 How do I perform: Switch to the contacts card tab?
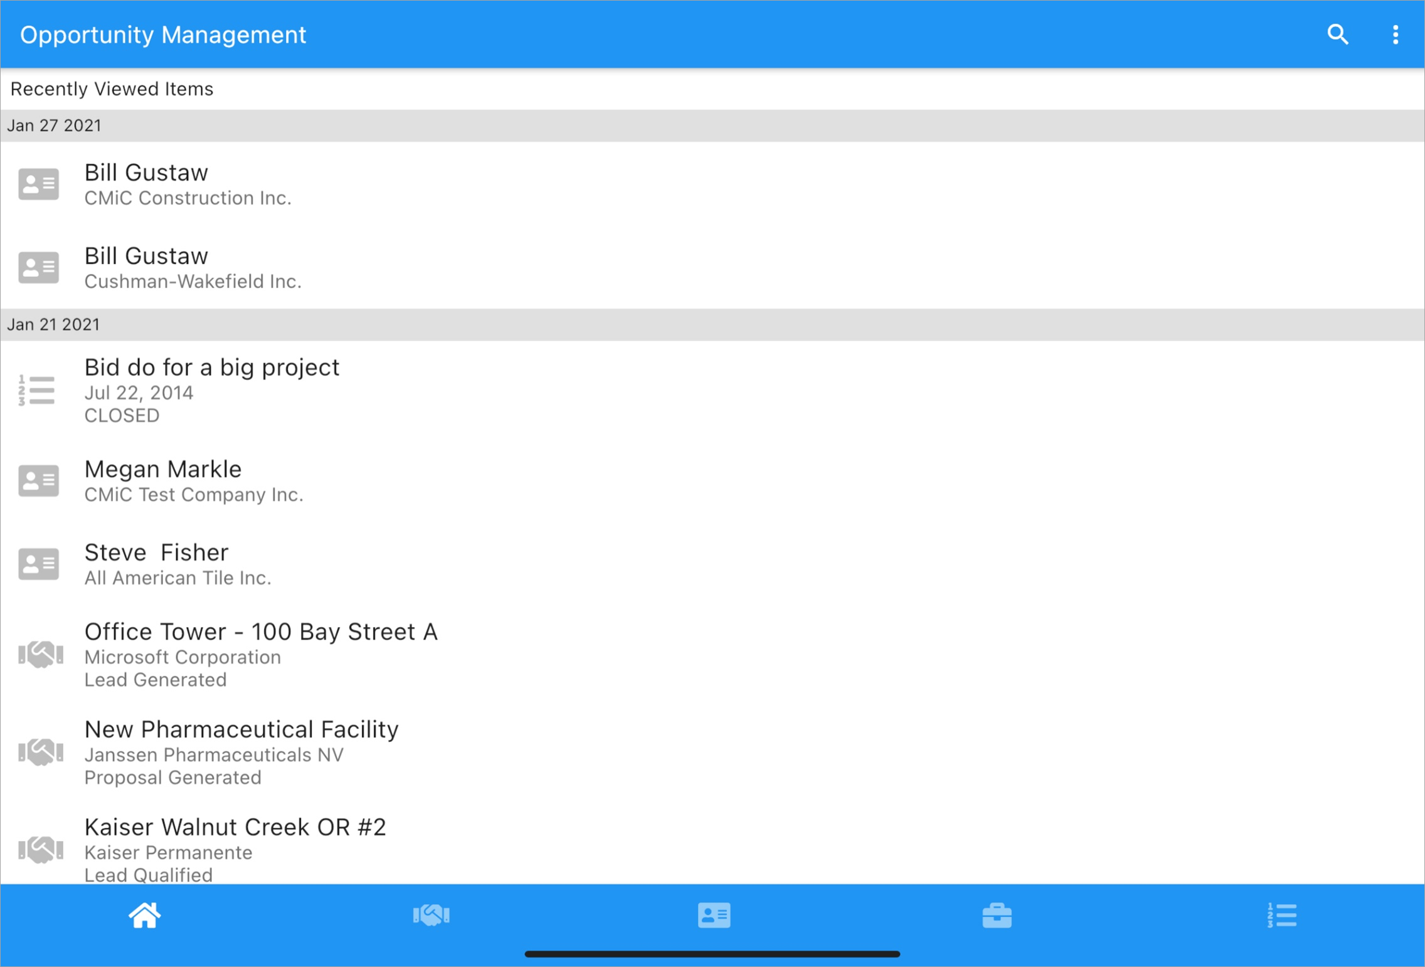[714, 915]
